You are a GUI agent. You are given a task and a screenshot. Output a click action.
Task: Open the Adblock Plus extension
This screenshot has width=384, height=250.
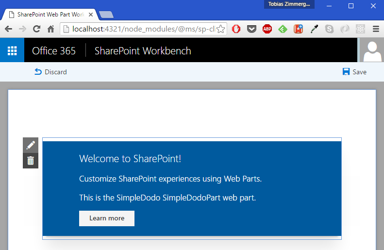pyautogui.click(x=267, y=29)
